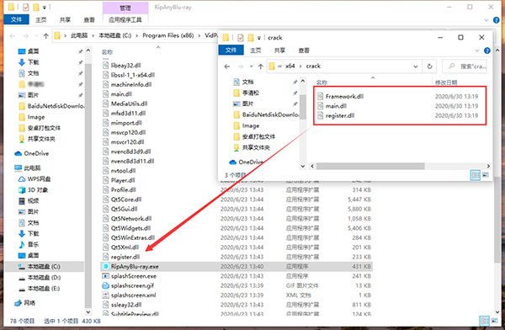Click up-folder arrow in RipAnyBlu-ray window

[x=45, y=35]
